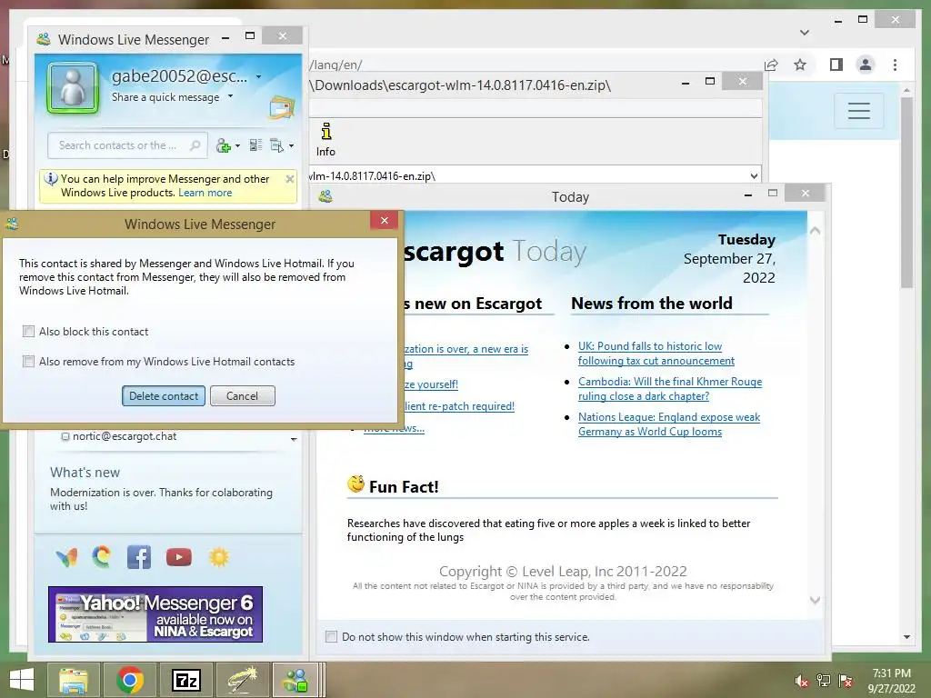Switch to Messenger on the taskbar
Viewport: 931px width, 698px height.
[x=296, y=680]
